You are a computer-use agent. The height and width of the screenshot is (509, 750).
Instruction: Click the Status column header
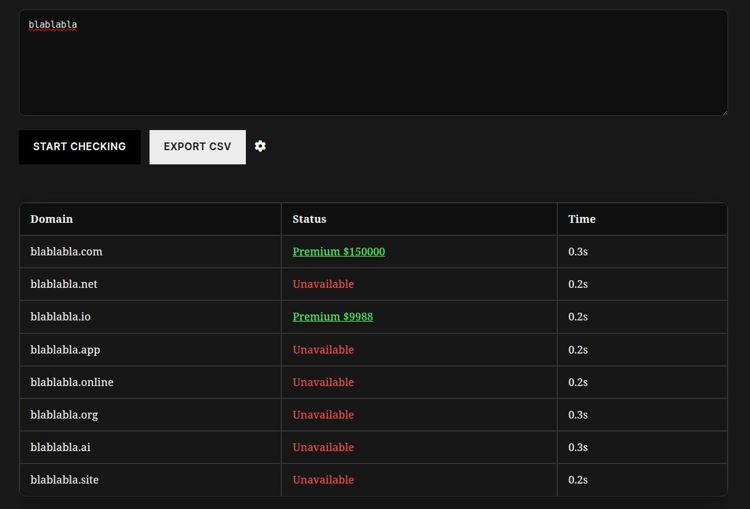pos(309,219)
